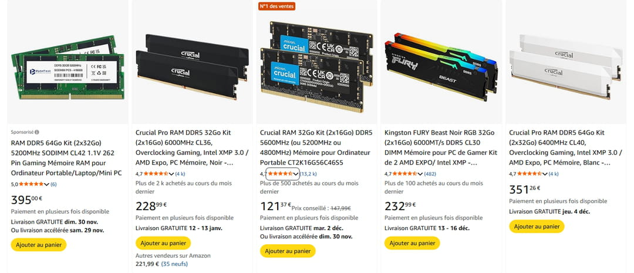Click the 5,0 star rating of the SODIMM 64Go kit

pos(31,184)
